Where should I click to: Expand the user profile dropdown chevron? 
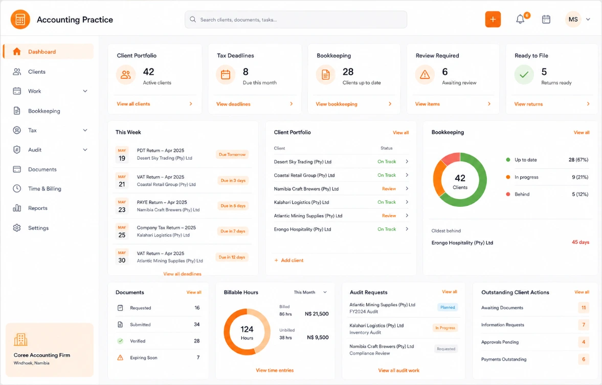(x=588, y=19)
